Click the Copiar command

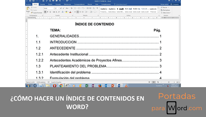click(34, 10)
